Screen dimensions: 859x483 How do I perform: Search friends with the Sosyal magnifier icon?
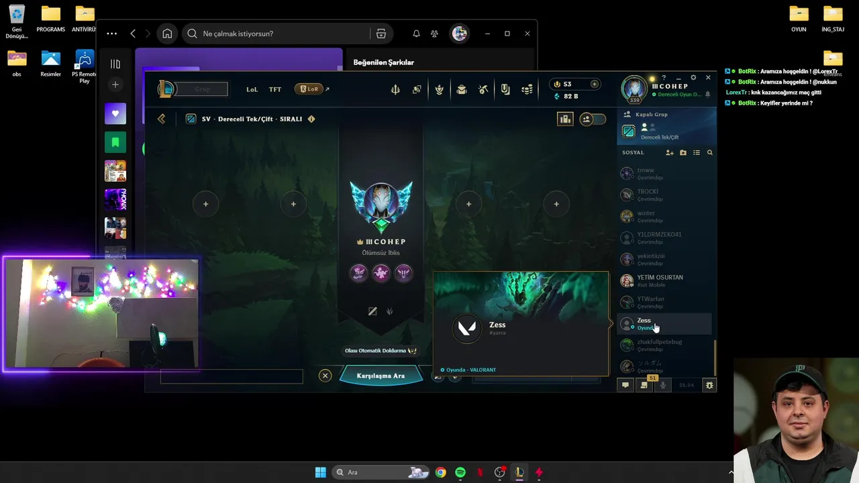(709, 152)
